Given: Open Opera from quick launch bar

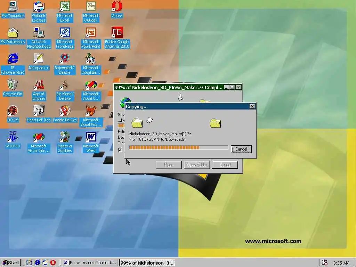Looking at the screenshot, I should click(53, 263).
